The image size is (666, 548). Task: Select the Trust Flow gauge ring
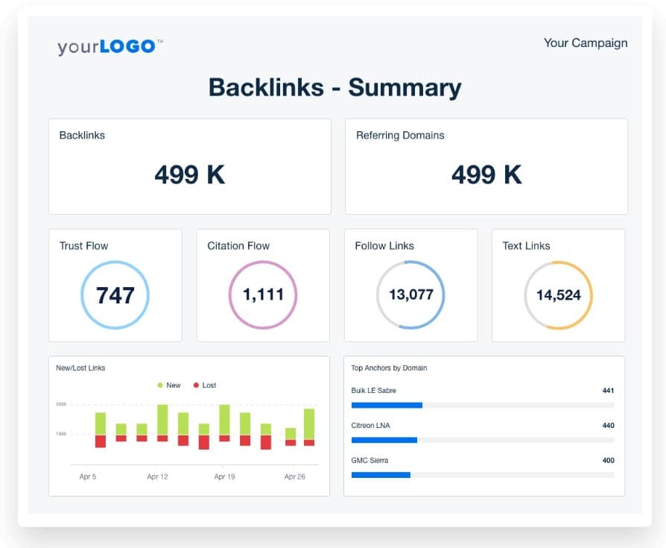[115, 295]
